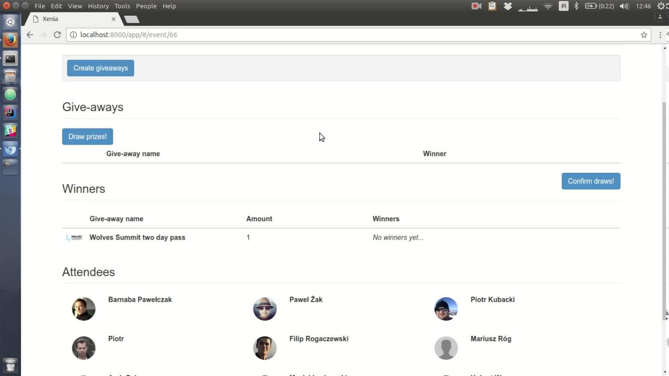Open the Edit menu
The width and height of the screenshot is (669, 376).
[56, 6]
